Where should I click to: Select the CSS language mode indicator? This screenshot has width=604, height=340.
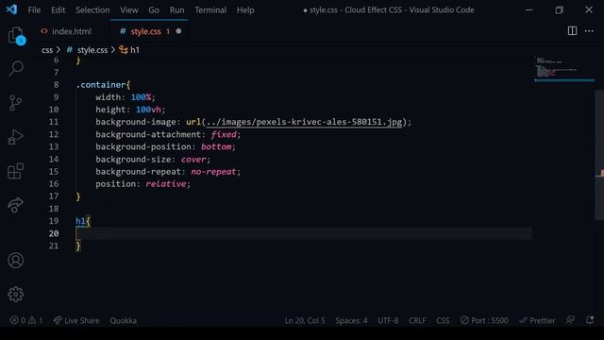coord(443,320)
